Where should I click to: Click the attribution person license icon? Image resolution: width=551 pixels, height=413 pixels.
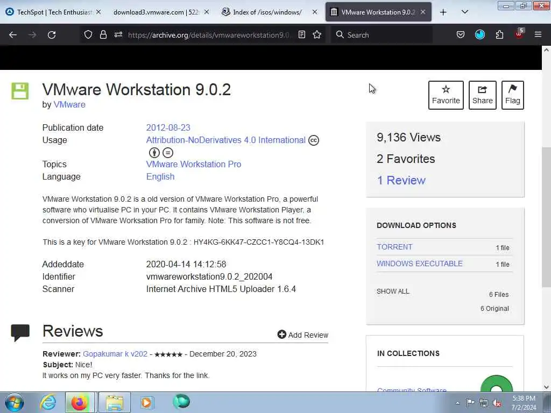[154, 153]
